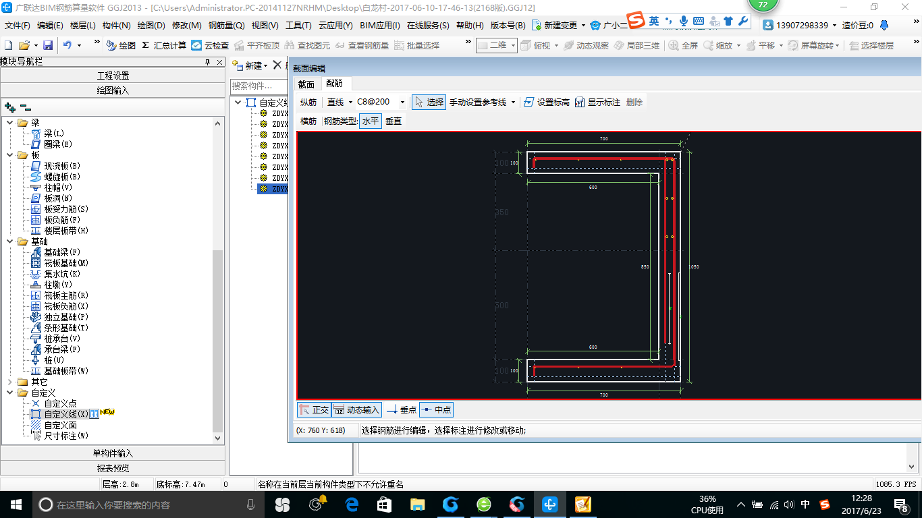Click the save floppy disk icon
The image size is (922, 518).
pos(48,45)
